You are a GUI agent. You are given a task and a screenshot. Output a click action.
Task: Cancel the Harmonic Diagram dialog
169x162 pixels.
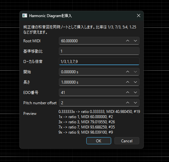127,141
